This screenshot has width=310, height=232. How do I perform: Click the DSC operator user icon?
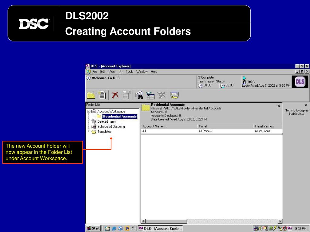244,82
